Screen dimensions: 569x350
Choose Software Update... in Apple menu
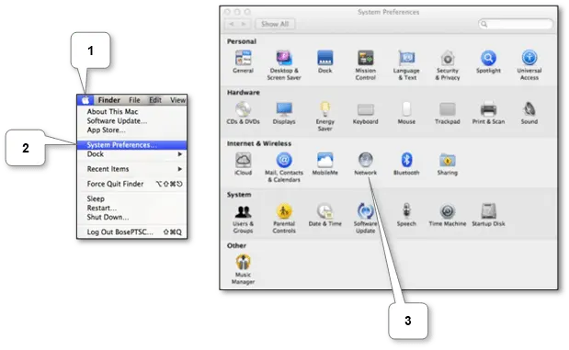[132, 120]
